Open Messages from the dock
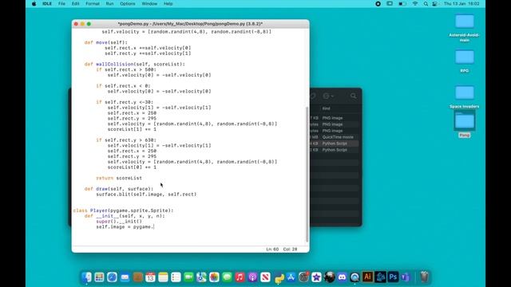Image resolution: width=511 pixels, height=287 pixels. click(x=227, y=277)
